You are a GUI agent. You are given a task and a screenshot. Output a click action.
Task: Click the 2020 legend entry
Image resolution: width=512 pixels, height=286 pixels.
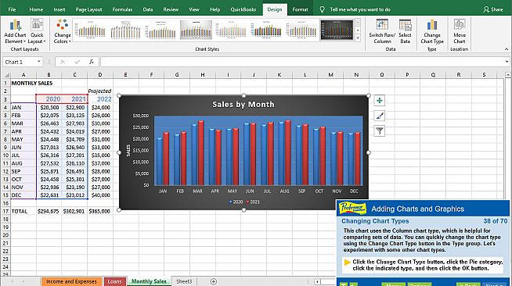[236, 202]
